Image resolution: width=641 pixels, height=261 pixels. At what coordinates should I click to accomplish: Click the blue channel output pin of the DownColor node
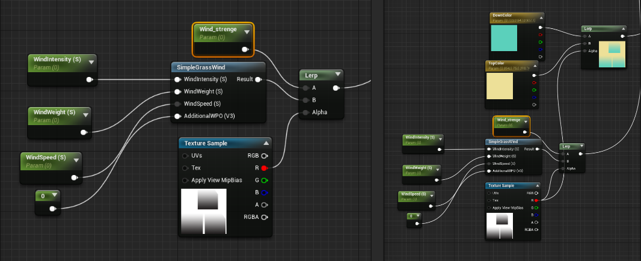(x=541, y=49)
